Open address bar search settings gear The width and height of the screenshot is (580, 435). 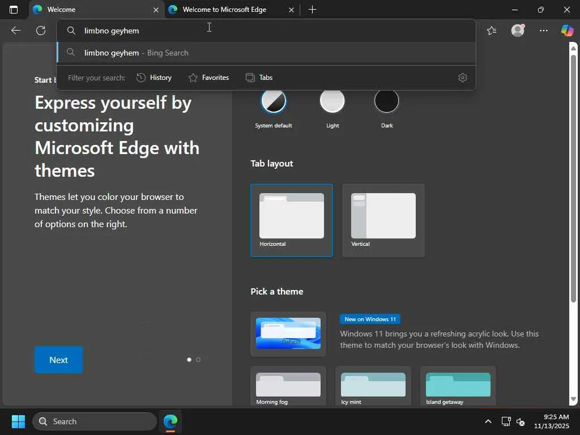[462, 78]
